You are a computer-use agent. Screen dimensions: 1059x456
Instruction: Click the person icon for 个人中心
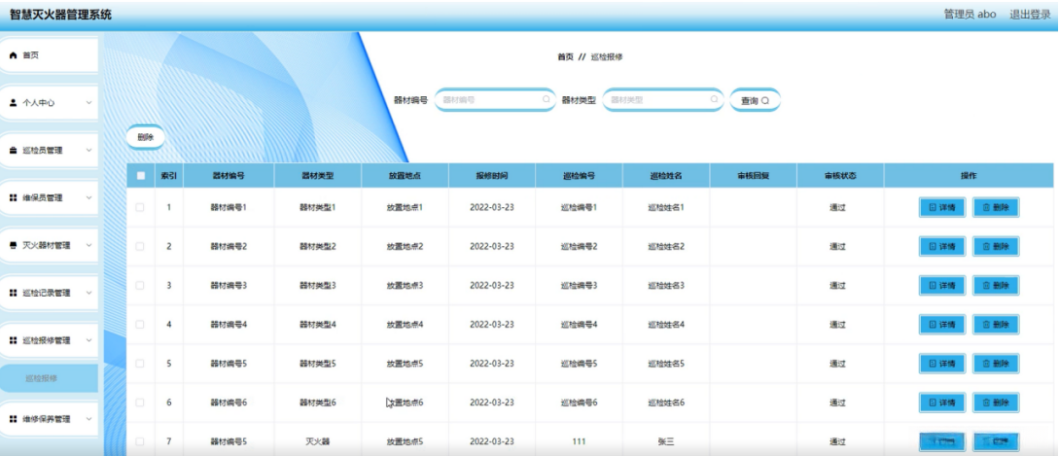coord(13,103)
